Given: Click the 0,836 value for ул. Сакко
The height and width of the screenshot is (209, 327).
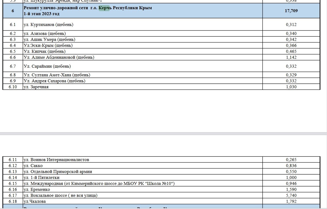Looking at the screenshot, I should point(291,166).
